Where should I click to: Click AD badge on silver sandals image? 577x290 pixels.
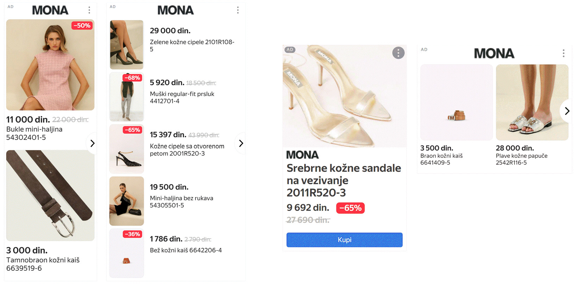click(x=290, y=50)
